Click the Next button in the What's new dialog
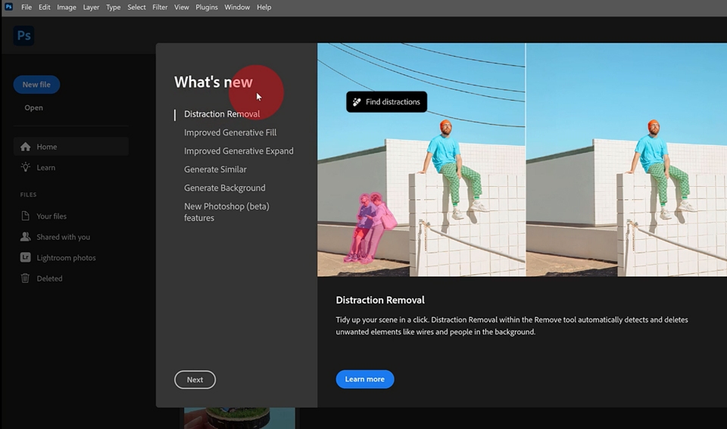This screenshot has width=727, height=429. pyautogui.click(x=195, y=379)
